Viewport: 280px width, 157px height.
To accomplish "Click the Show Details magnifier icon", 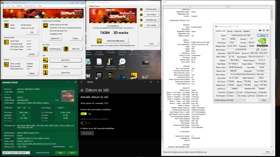I will click(141, 25).
